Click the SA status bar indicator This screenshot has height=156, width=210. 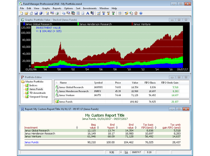pos(126,152)
